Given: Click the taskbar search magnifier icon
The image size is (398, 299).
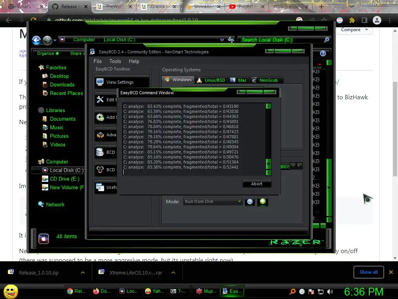Looking at the screenshot, I should pos(293,292).
